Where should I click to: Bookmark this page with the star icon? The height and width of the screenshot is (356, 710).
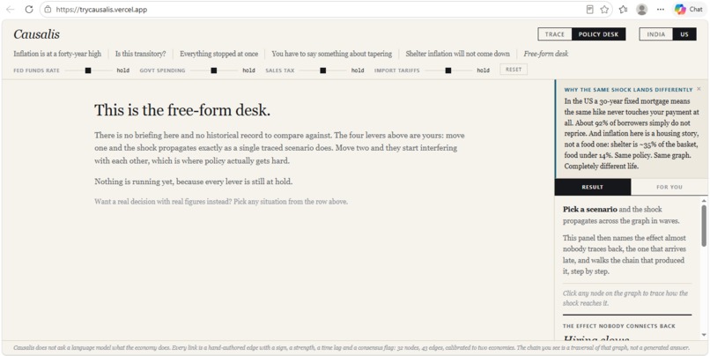point(604,9)
